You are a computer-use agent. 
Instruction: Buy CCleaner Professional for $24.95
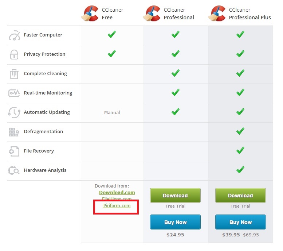tap(175, 222)
